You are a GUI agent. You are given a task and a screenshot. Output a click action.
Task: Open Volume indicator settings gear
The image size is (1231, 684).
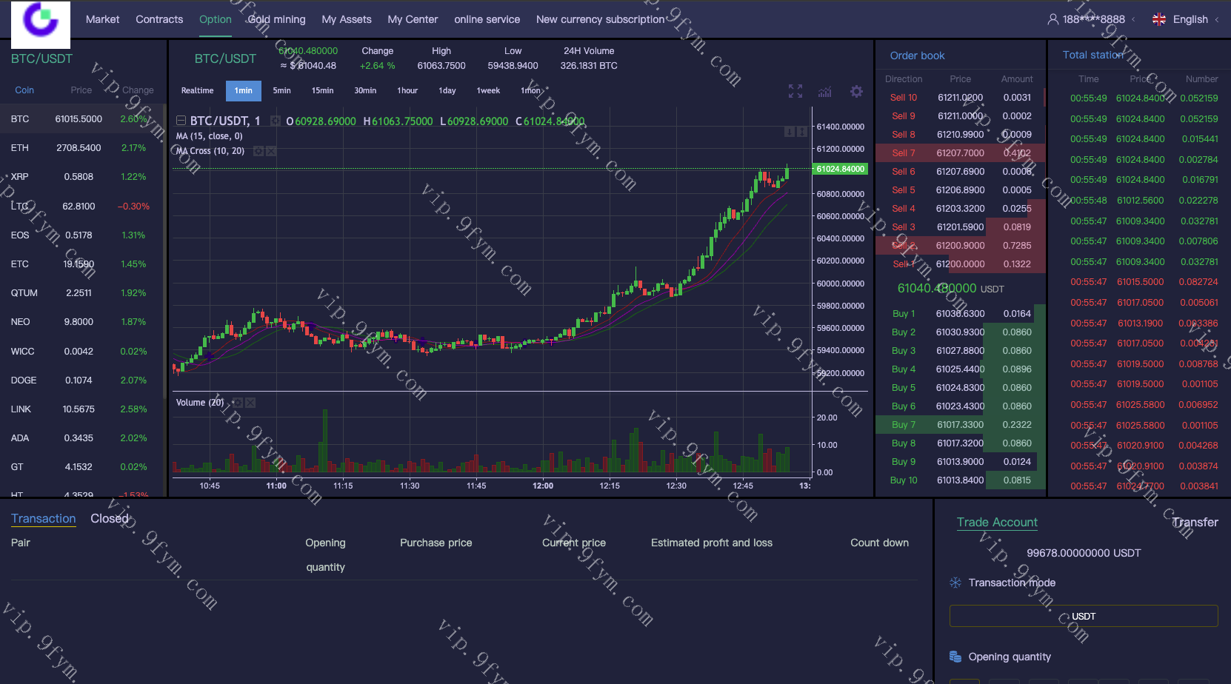pos(237,403)
